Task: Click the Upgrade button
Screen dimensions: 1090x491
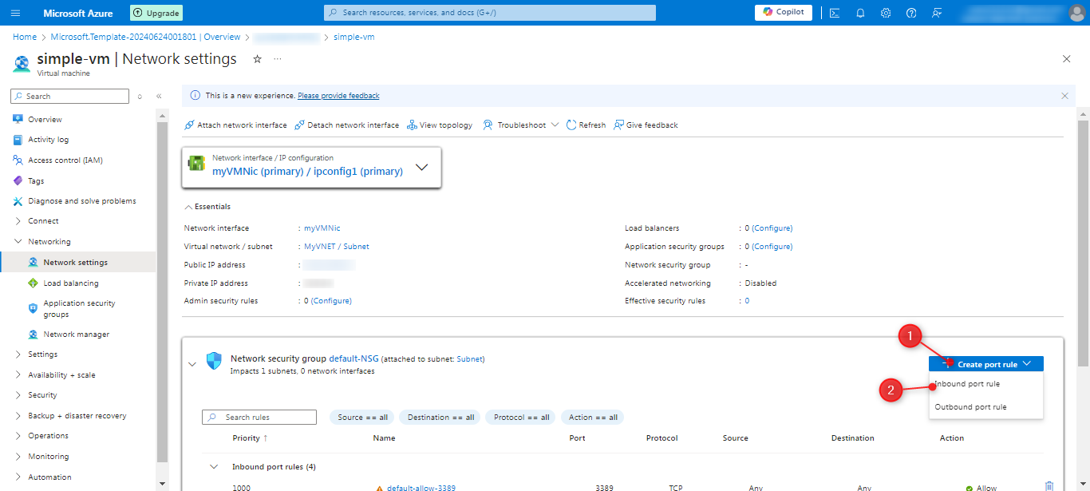Action: (x=156, y=13)
